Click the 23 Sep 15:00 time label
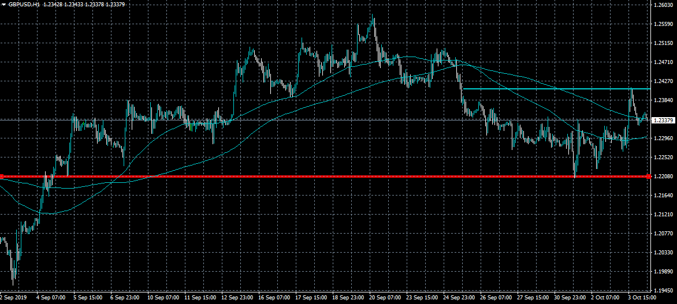The width and height of the screenshot is (677, 304). tap(423, 298)
